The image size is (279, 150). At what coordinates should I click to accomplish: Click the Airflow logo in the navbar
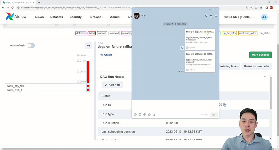[16, 17]
